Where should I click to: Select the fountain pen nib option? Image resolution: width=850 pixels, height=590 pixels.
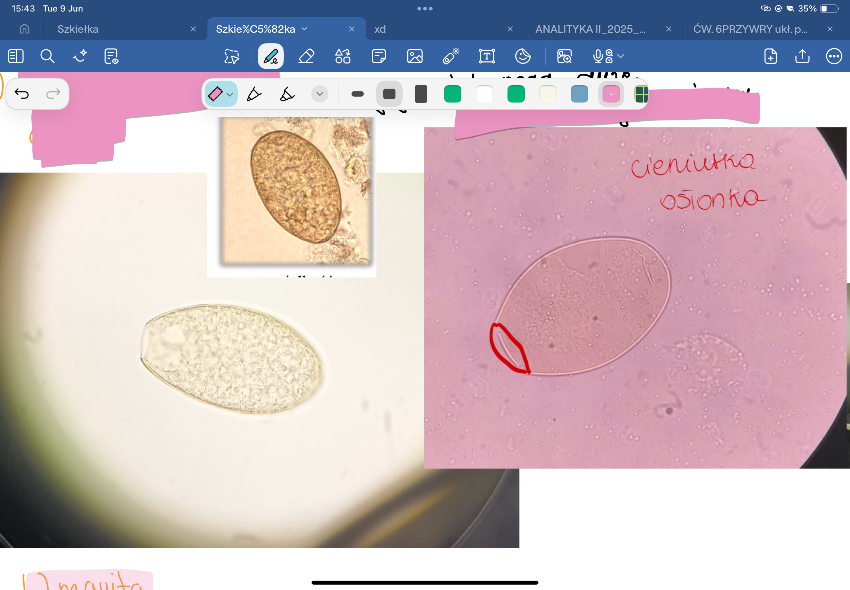[254, 94]
